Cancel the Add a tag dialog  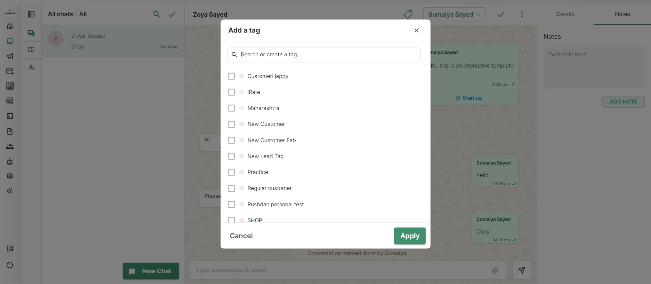pos(241,236)
